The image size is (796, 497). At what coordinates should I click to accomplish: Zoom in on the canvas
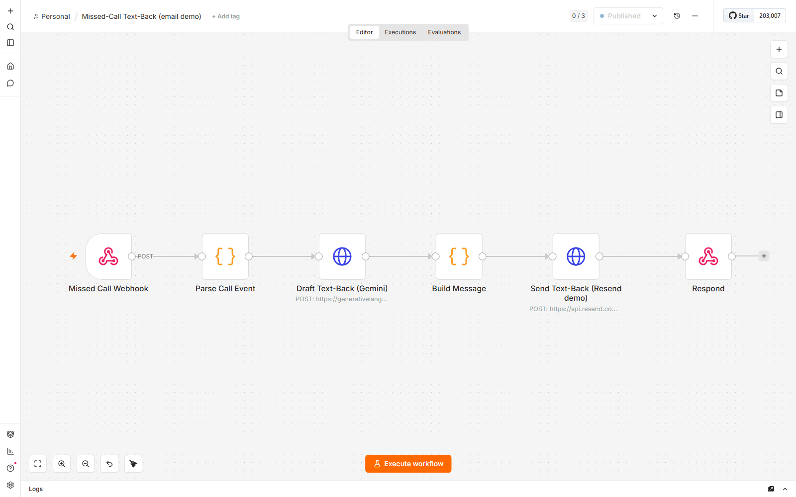(62, 464)
